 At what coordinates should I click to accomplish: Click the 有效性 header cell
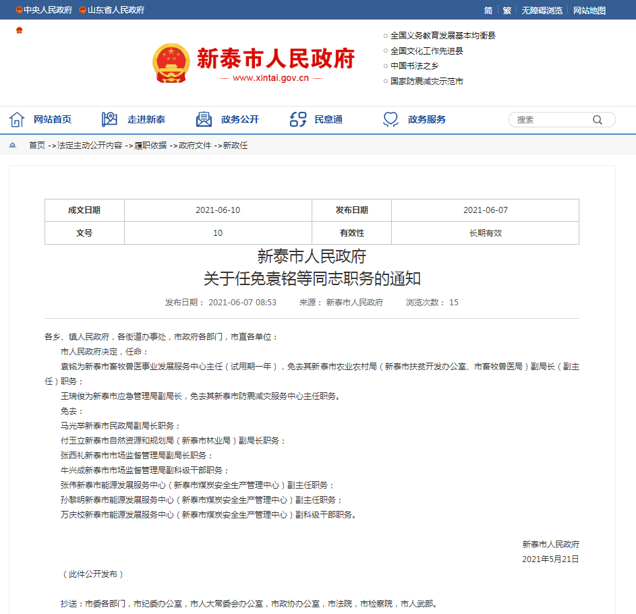351,233
